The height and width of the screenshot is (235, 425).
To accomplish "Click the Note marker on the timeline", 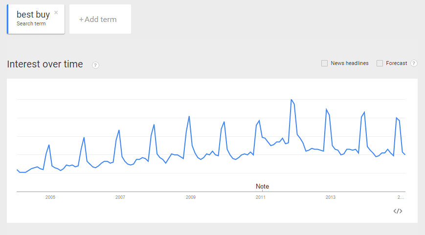I will [262, 186].
